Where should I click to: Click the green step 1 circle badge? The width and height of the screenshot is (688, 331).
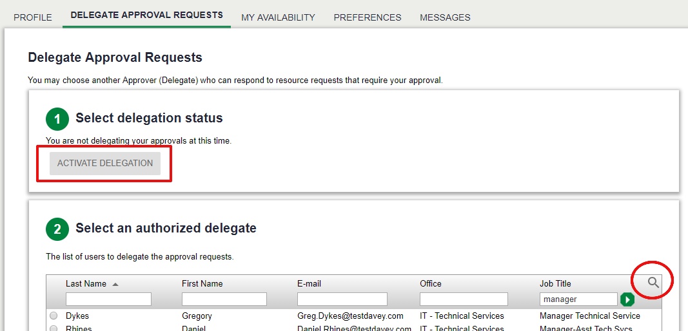[x=57, y=118]
